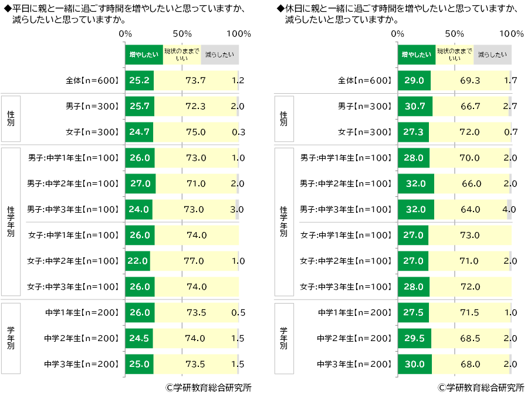Click the 69.3 yellow bar segment
The height and width of the screenshot is (395, 531).
[468, 80]
